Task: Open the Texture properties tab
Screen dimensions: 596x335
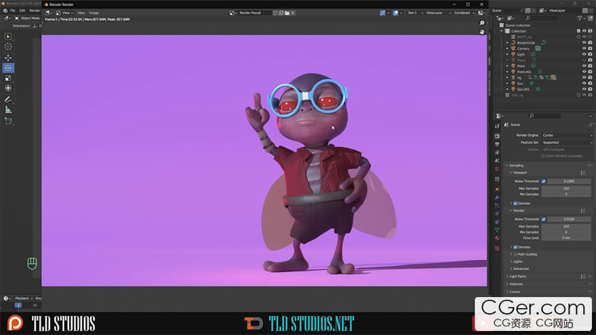Action: tap(497, 248)
